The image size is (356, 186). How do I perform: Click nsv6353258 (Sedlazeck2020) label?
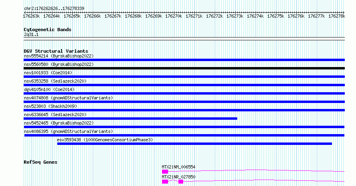coord(55,81)
